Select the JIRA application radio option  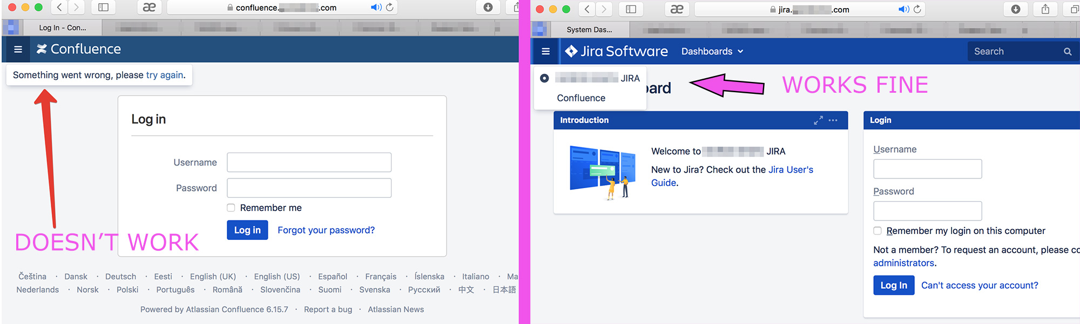[544, 78]
